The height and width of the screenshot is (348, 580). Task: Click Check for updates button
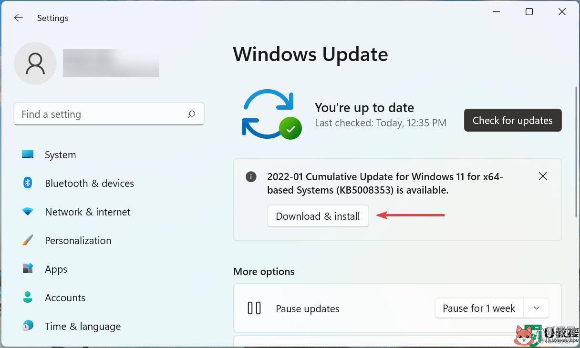[513, 120]
